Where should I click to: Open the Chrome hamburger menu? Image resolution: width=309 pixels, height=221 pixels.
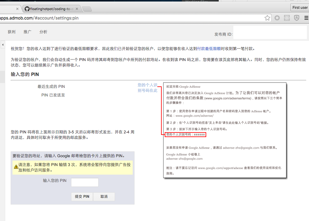tap(307, 18)
